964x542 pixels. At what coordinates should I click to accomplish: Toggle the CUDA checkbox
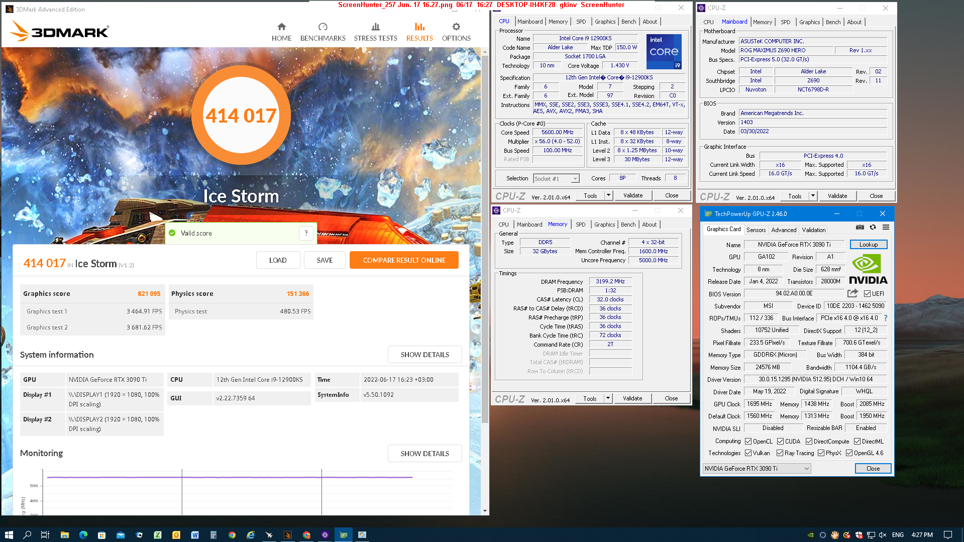[780, 442]
